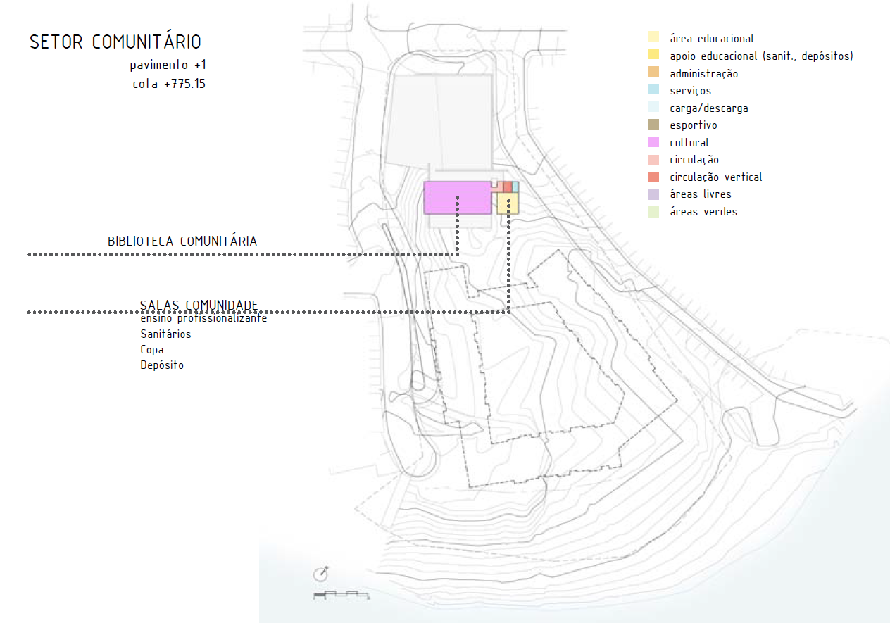Click the 'áreas verdes' legend label
The width and height of the screenshot is (890, 623).
703,212
